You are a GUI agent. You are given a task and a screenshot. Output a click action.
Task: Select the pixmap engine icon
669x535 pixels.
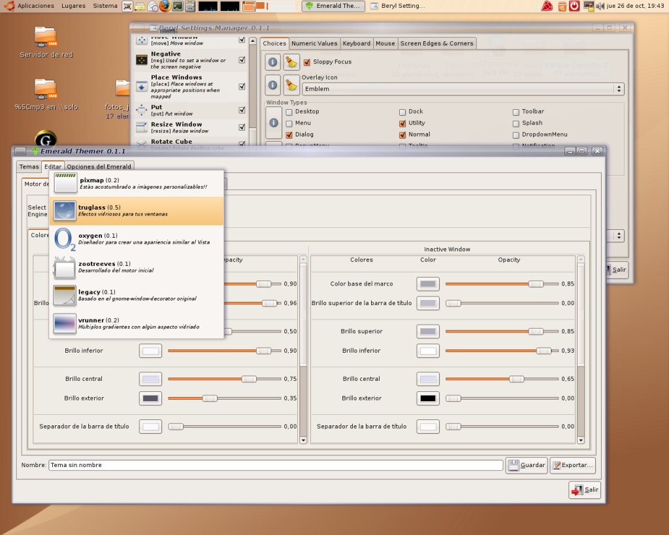click(65, 183)
